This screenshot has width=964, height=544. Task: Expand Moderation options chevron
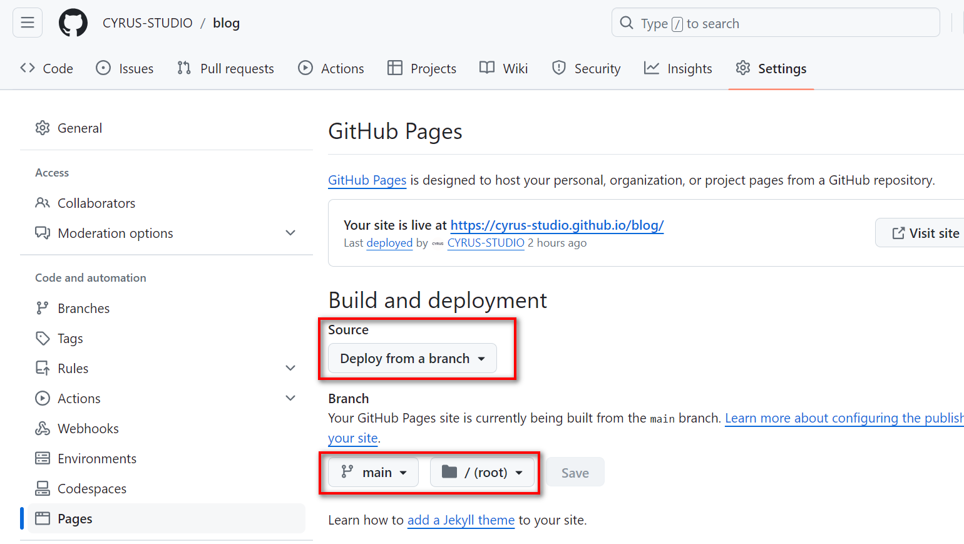(290, 233)
